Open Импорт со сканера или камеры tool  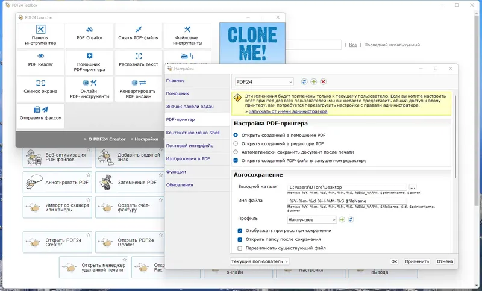57,207
